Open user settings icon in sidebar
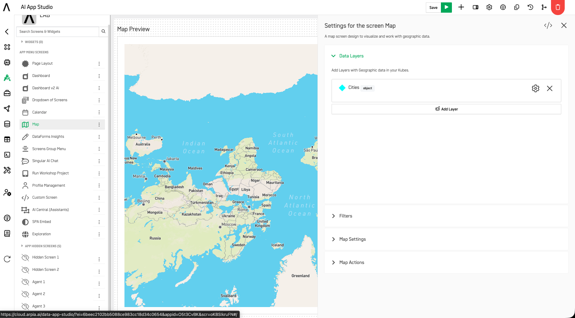This screenshot has height=318, width=575. (7, 193)
